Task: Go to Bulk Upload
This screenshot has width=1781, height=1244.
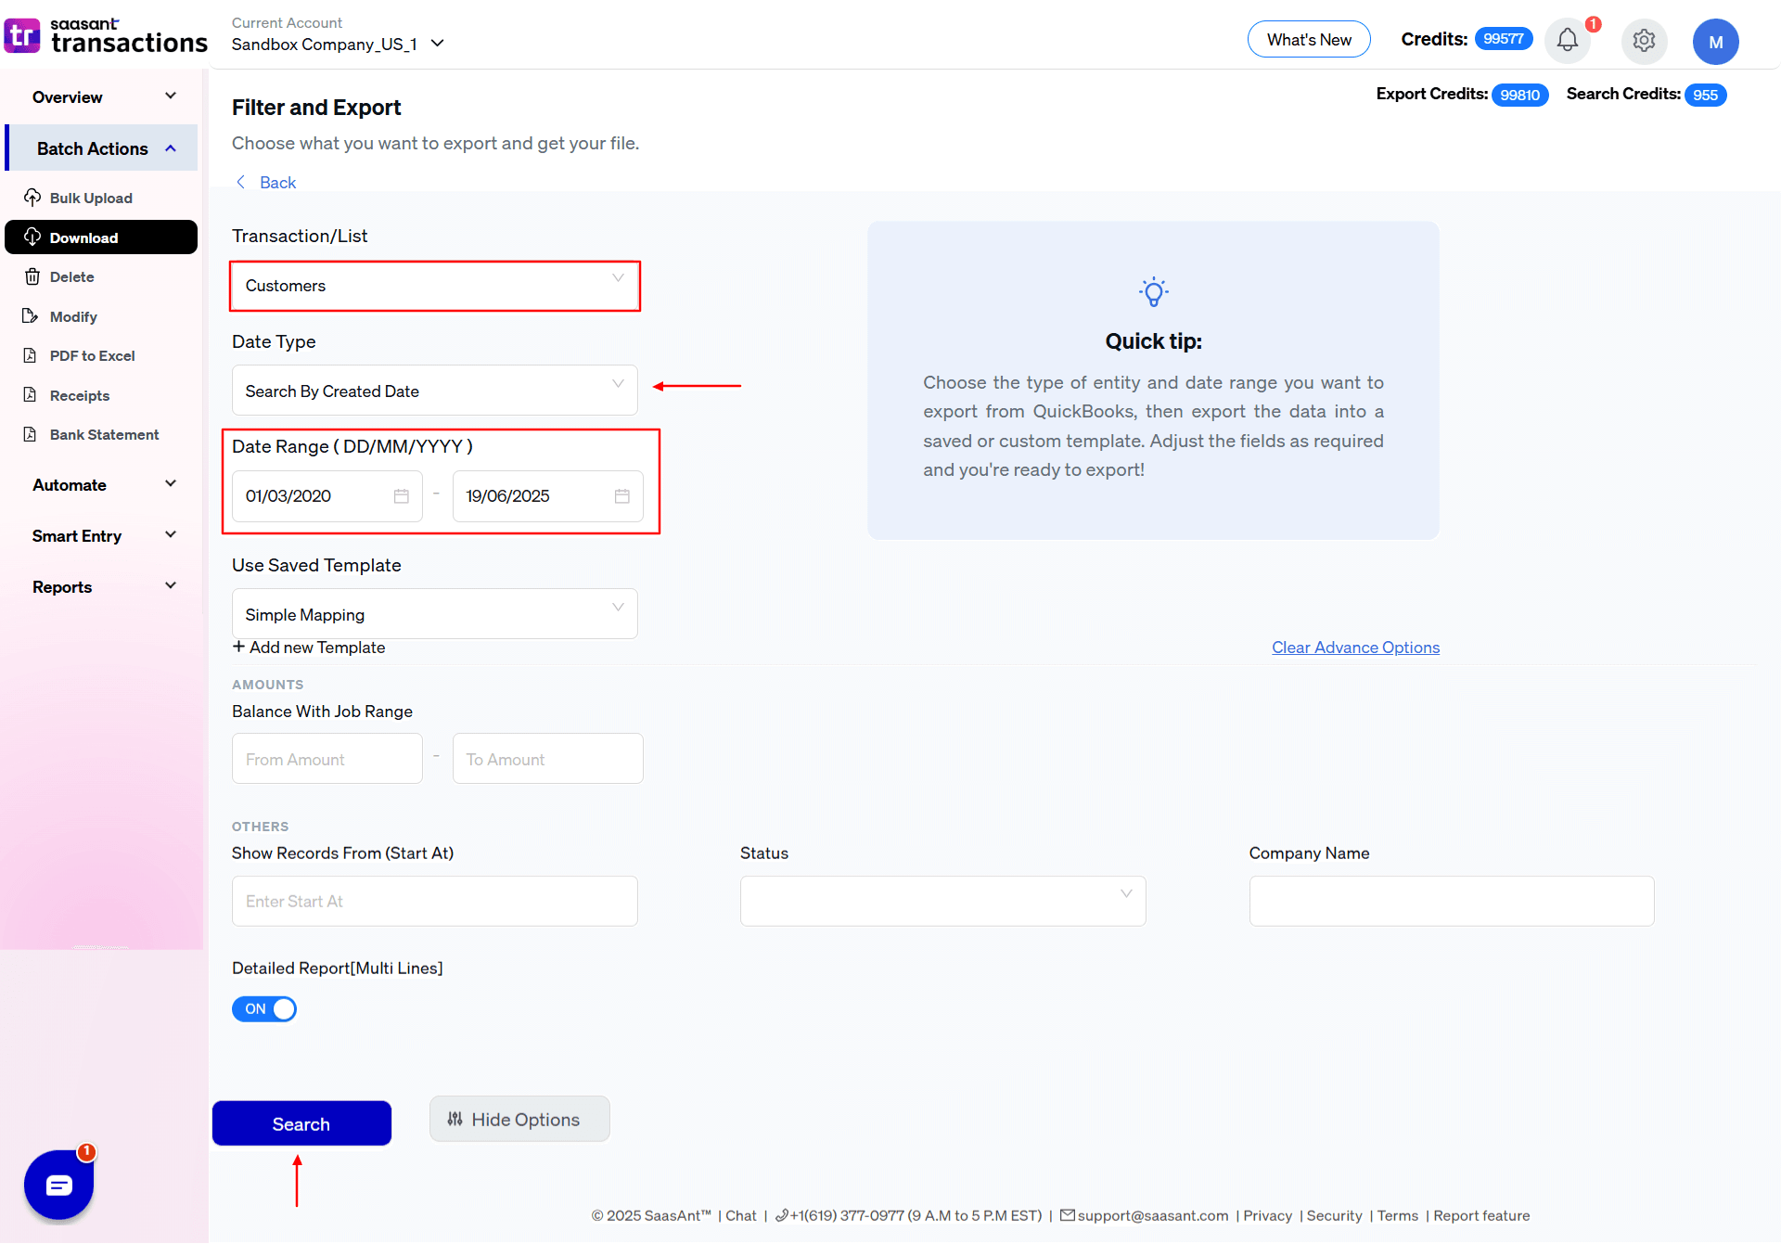Action: (x=91, y=198)
